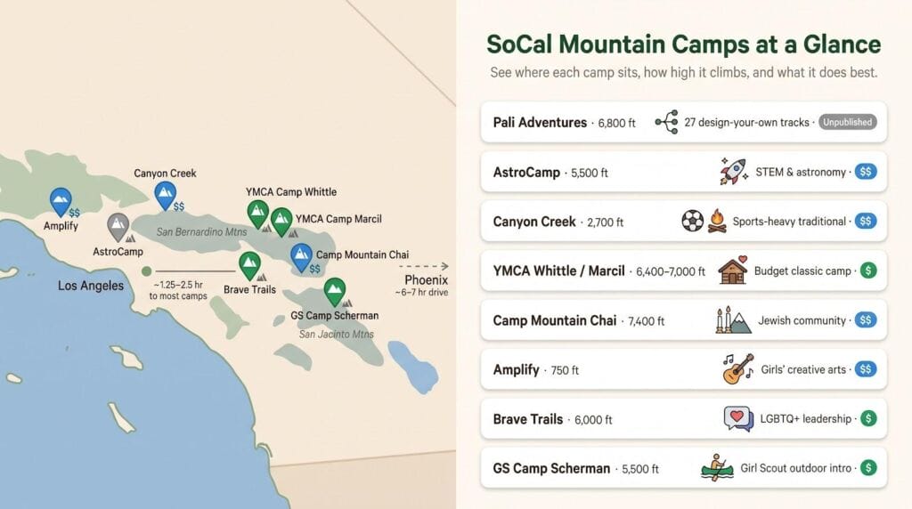The width and height of the screenshot is (912, 509).
Task: Click the guitar icon in Amplify row
Action: [738, 369]
